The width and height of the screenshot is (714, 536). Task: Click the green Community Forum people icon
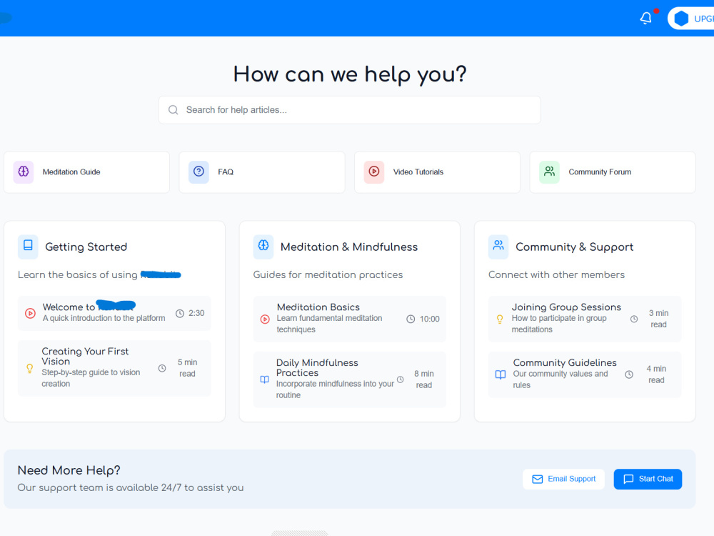(549, 172)
